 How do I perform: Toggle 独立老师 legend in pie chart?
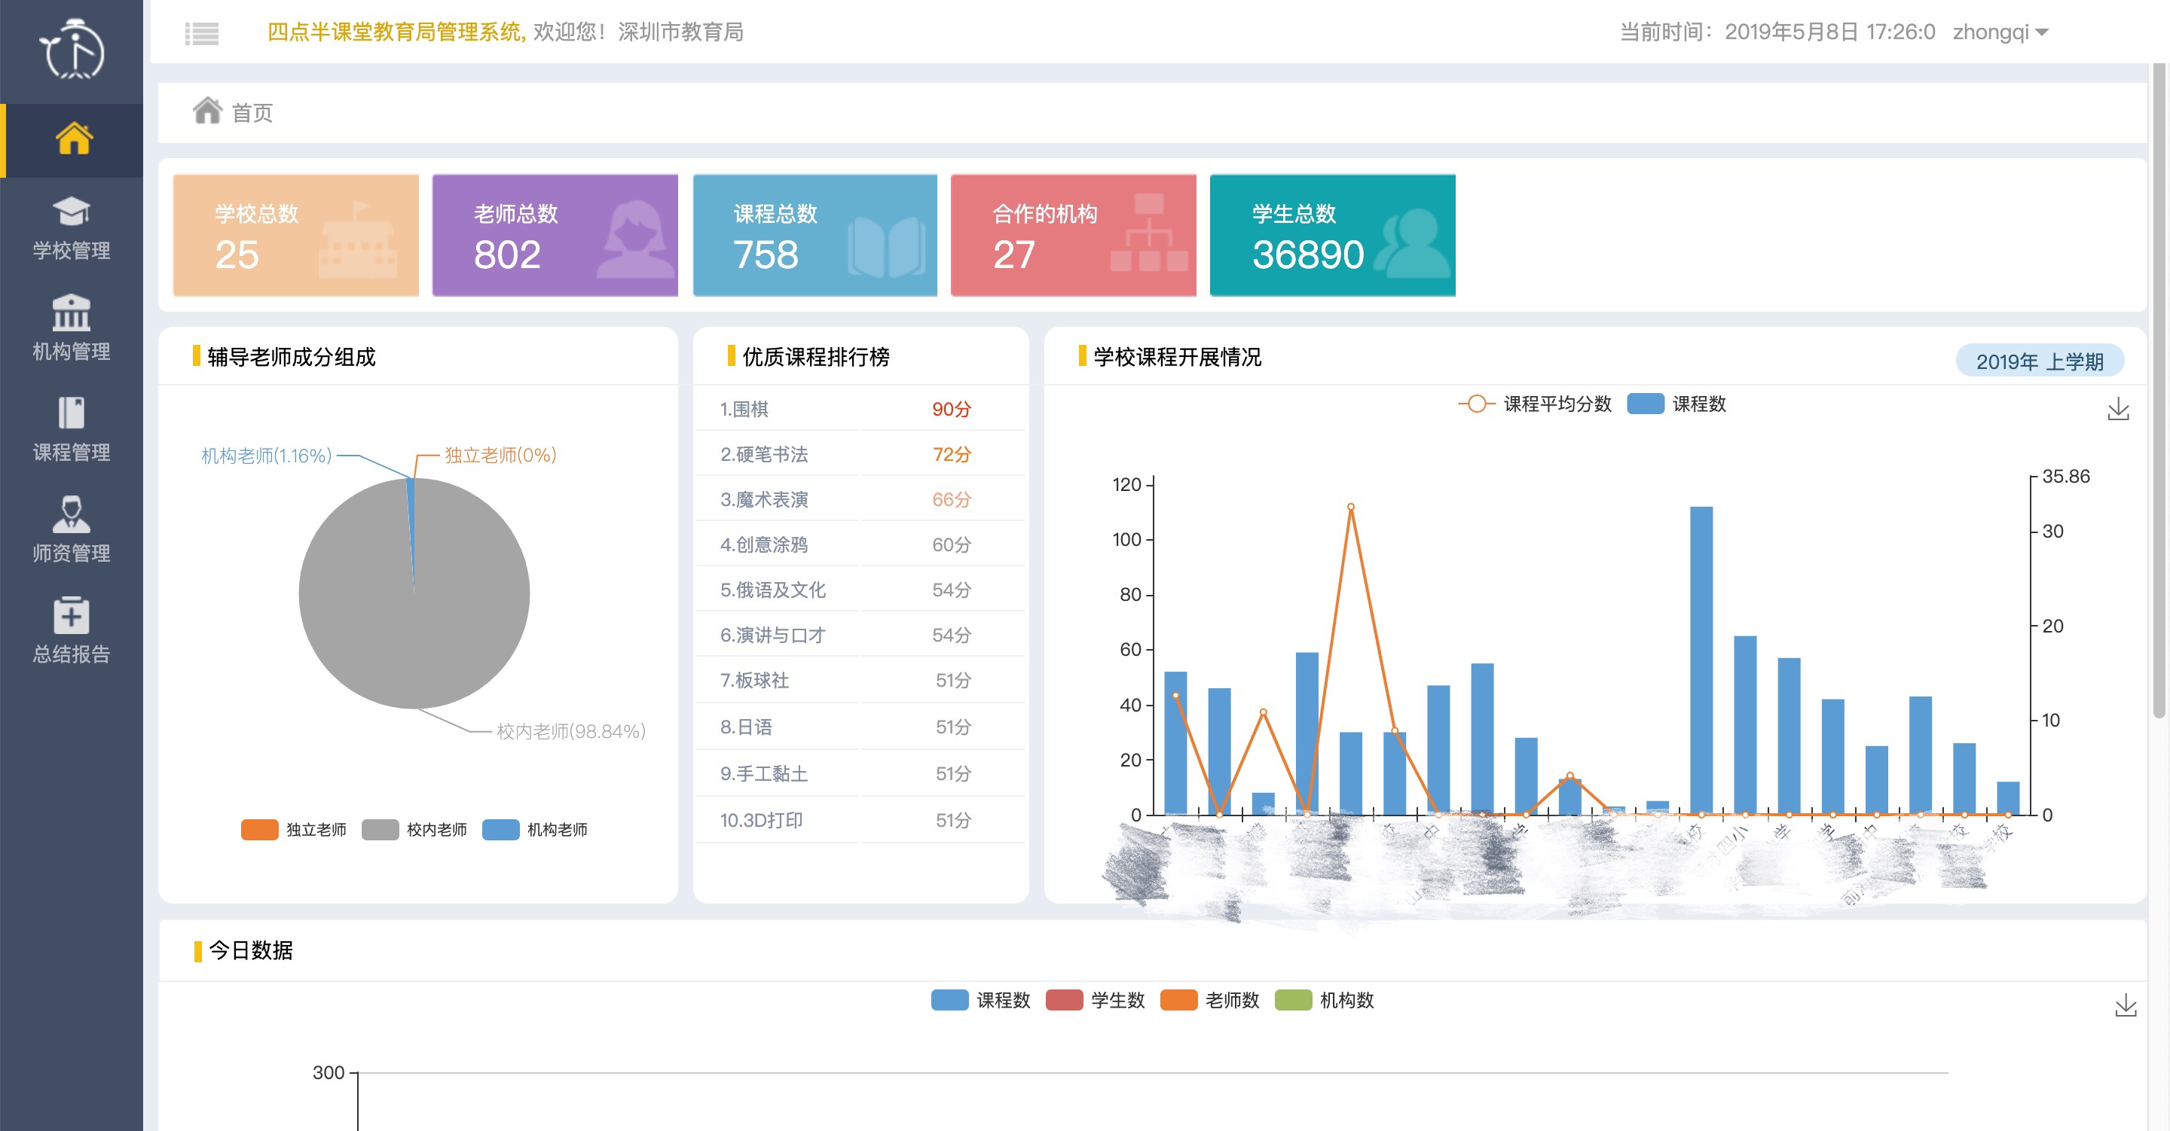pos(293,830)
